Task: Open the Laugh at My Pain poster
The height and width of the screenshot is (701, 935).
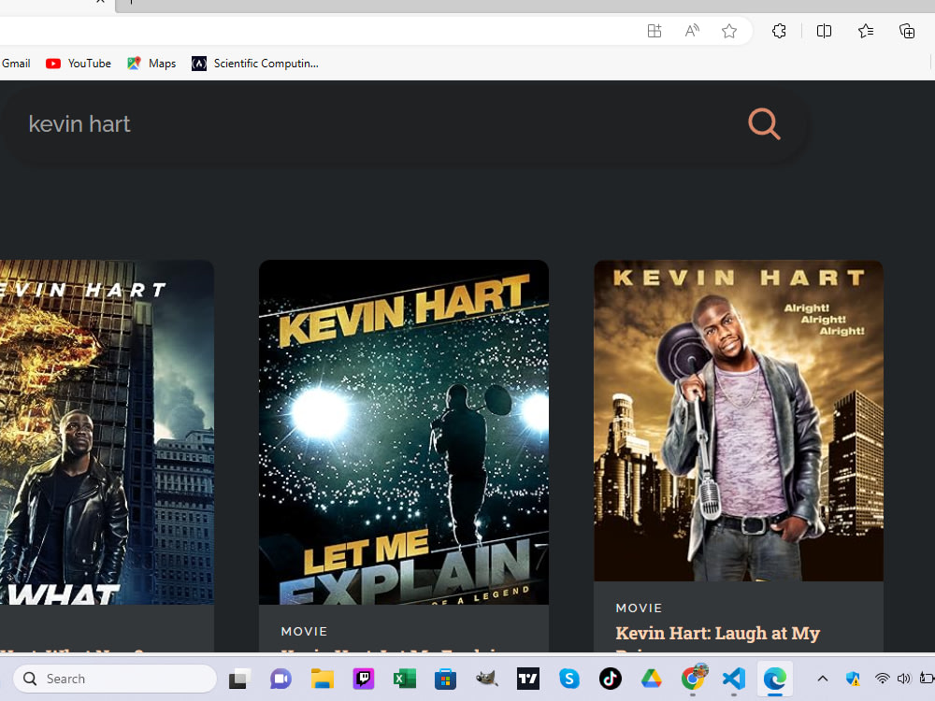Action: click(x=739, y=421)
